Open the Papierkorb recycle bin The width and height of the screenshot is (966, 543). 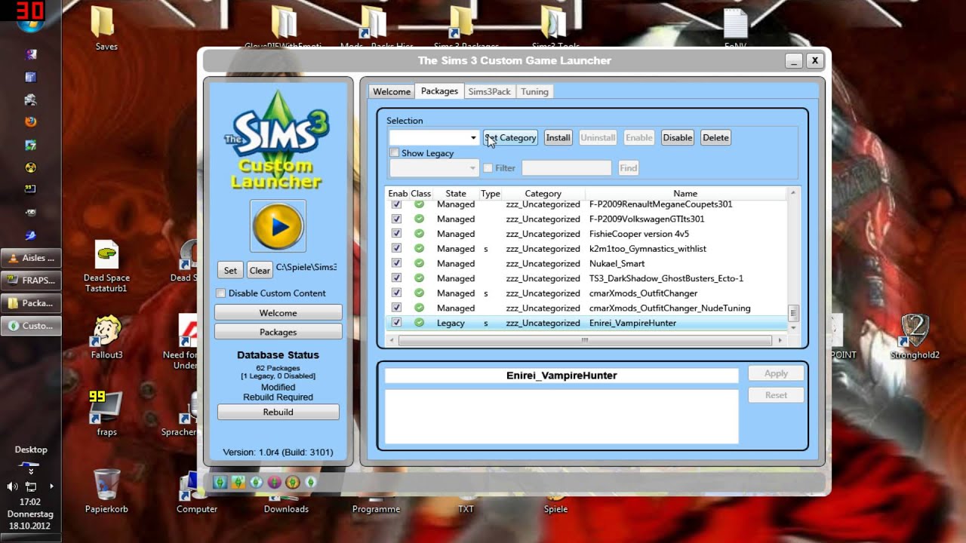click(x=106, y=490)
